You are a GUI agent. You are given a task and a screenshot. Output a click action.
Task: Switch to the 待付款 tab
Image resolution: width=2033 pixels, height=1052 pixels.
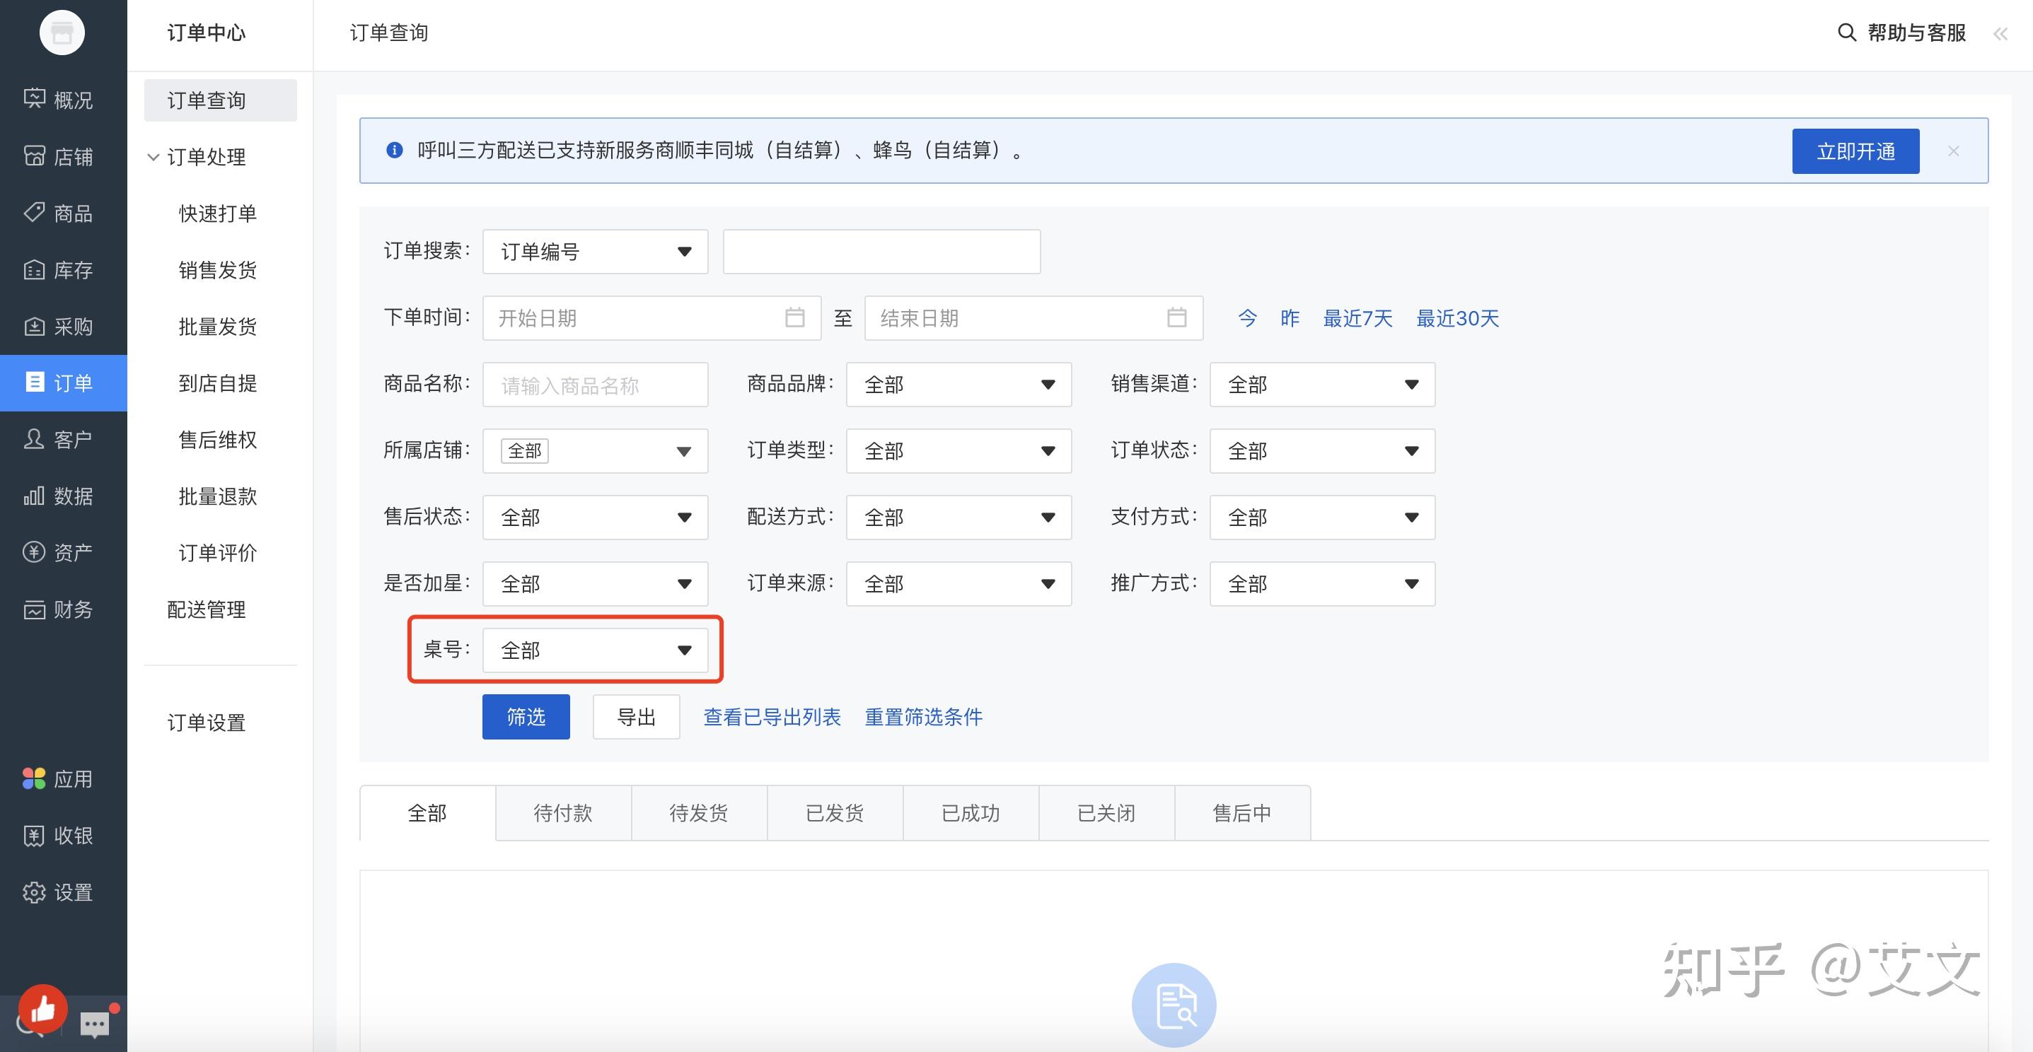tap(562, 813)
